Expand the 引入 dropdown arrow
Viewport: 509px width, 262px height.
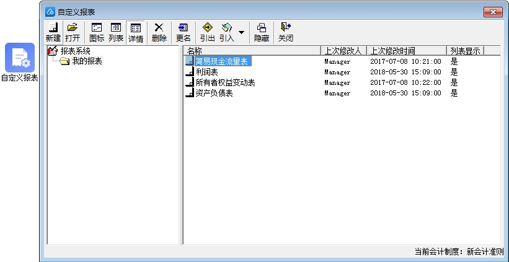pos(241,32)
